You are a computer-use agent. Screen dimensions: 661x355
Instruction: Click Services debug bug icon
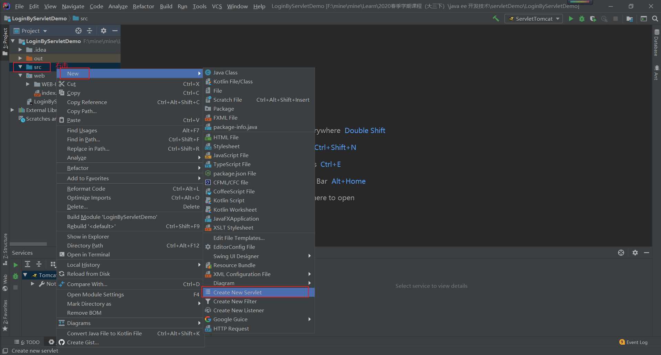15,276
